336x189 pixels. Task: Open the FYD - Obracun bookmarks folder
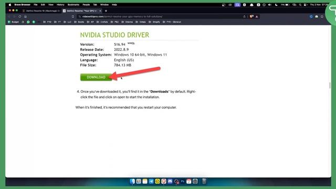click(x=172, y=22)
